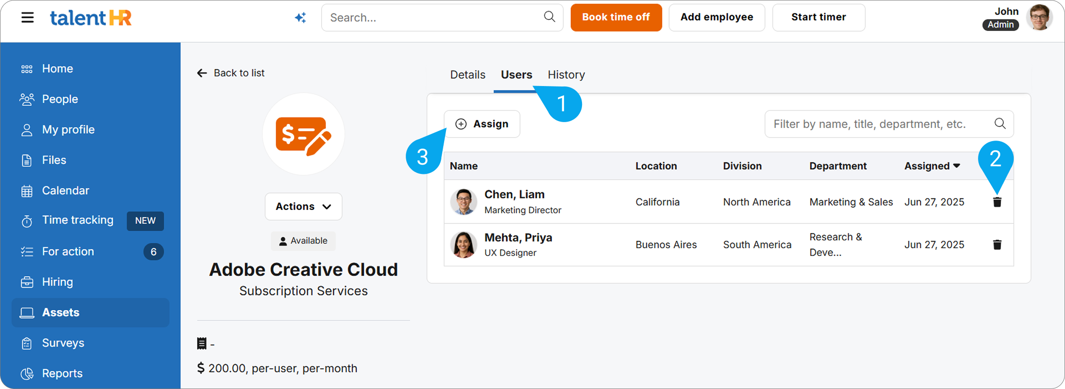Screen dimensions: 1065x389
Task: Click the For action badge showing 6
Action: pos(154,252)
